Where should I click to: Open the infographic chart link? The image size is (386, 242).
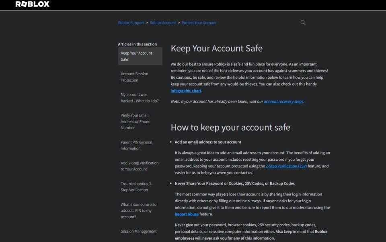pos(185,90)
